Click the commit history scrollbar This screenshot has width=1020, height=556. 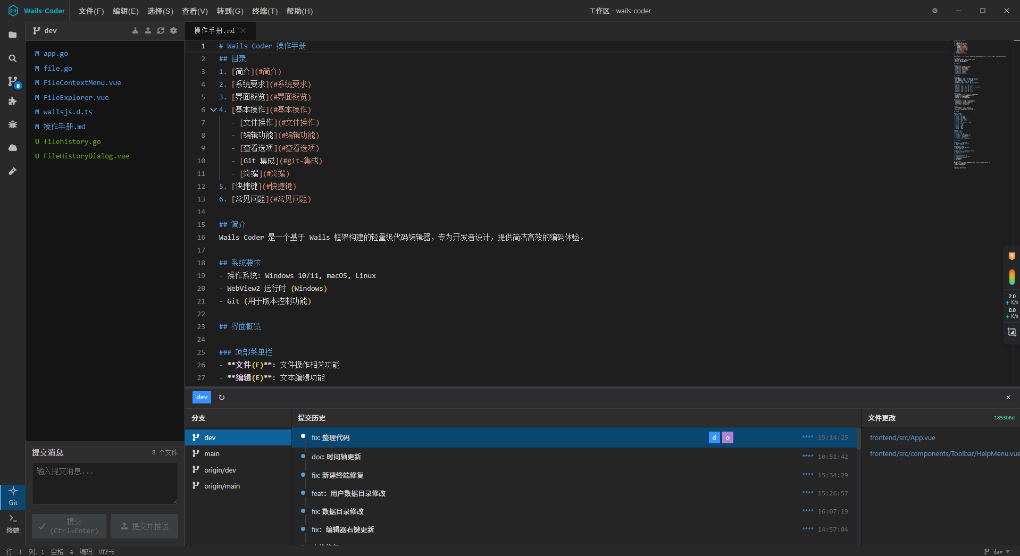tap(858, 438)
